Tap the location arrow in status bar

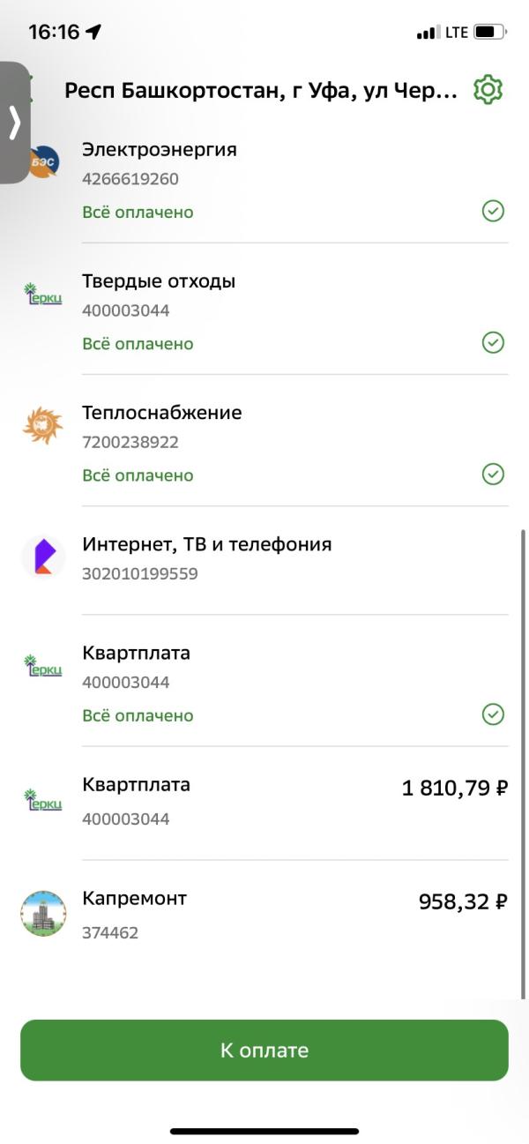tap(93, 32)
